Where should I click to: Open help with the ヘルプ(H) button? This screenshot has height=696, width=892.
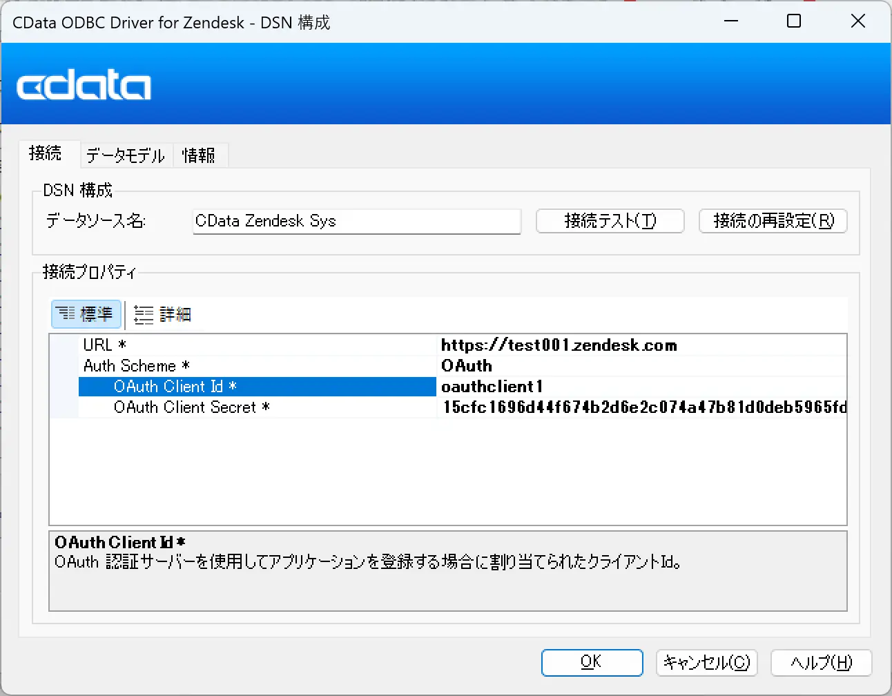(x=822, y=662)
